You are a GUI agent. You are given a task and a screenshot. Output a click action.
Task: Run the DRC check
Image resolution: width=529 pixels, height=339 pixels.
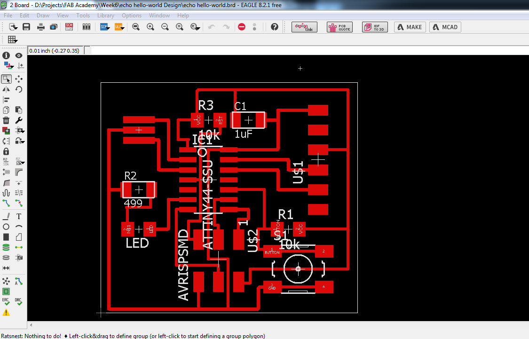18,301
